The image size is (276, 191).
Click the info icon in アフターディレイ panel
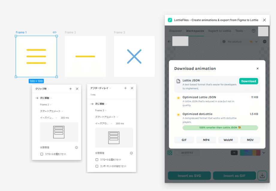point(131,153)
